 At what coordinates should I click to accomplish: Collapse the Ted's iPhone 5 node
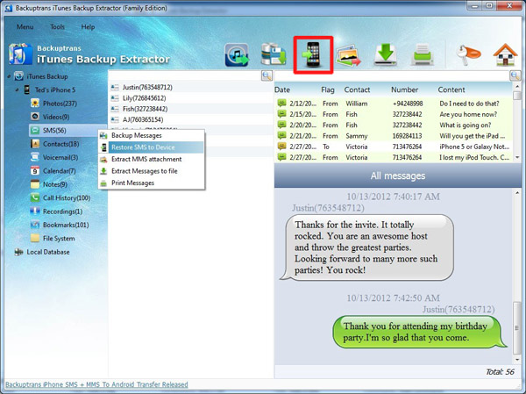point(17,90)
